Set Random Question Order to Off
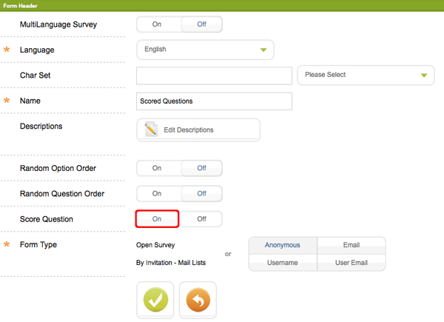Viewport: 444px width, 322px height. [201, 193]
